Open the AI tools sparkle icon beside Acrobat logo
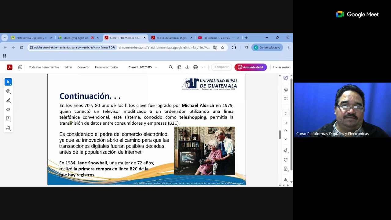Viewport: 391px width, 220px height. tap(20, 67)
